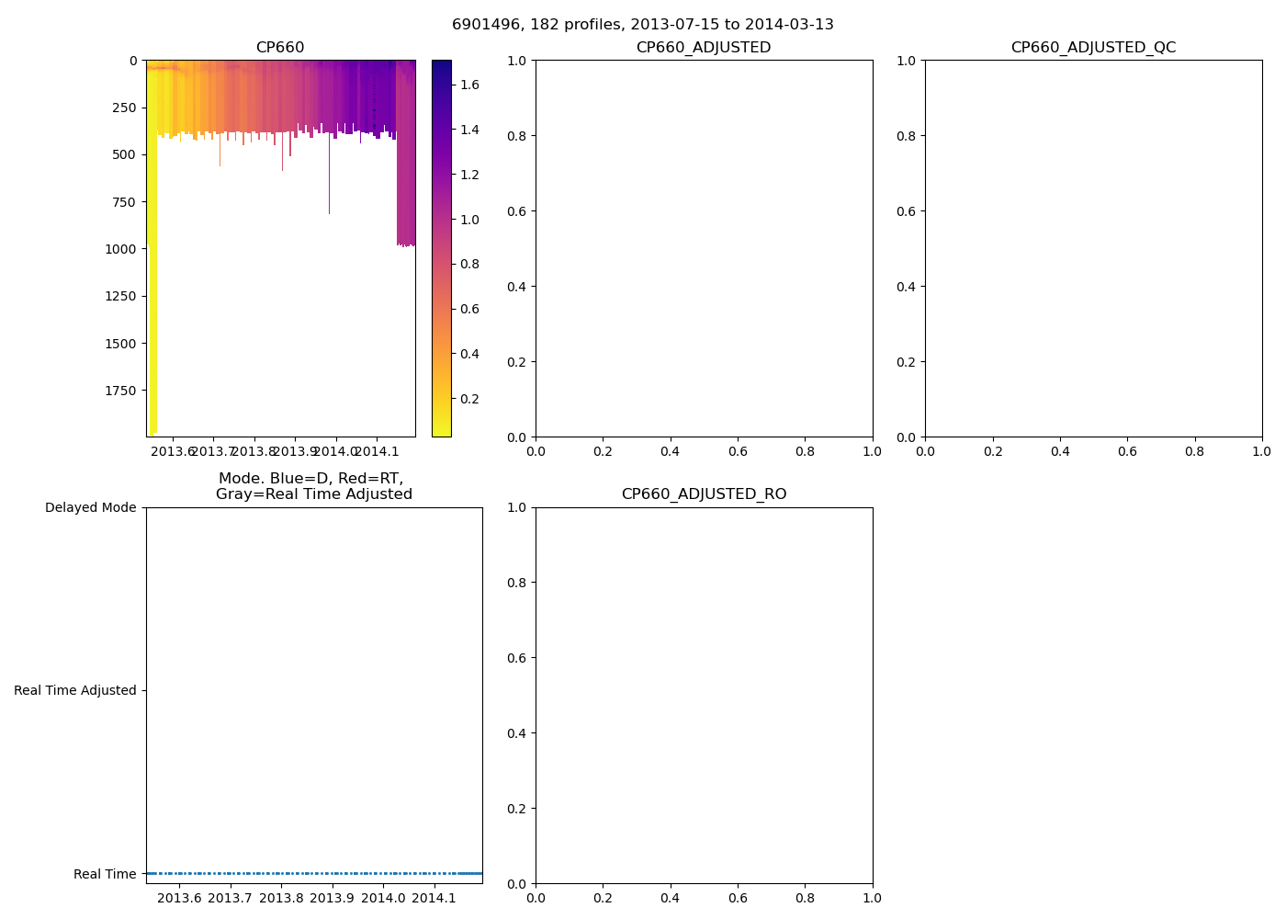Click the 1000 depth tick on CP660 axis
Screen dimensions: 1286x919
coord(119,249)
